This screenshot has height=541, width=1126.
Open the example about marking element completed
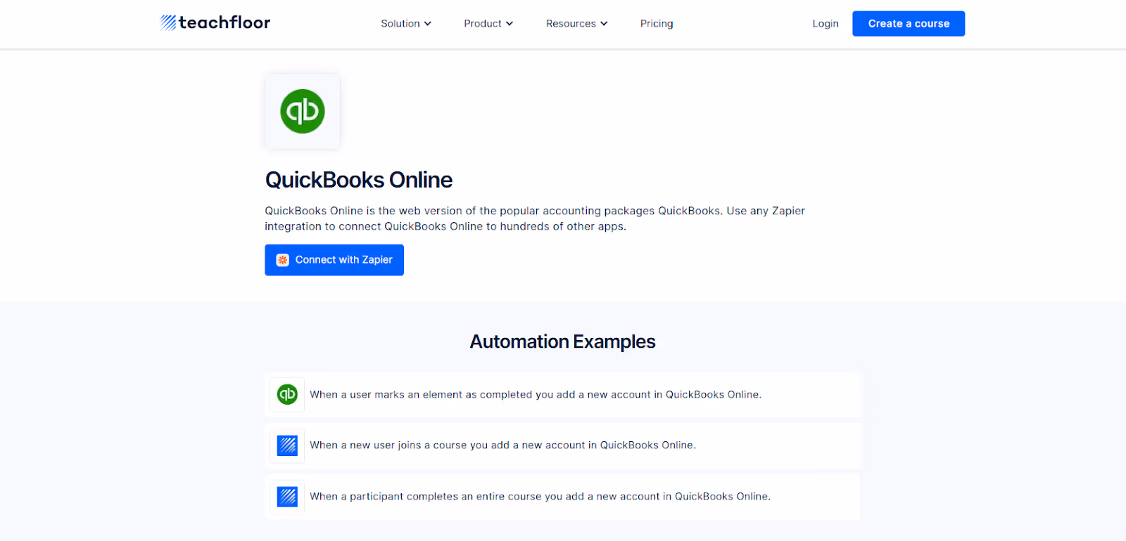(563, 395)
